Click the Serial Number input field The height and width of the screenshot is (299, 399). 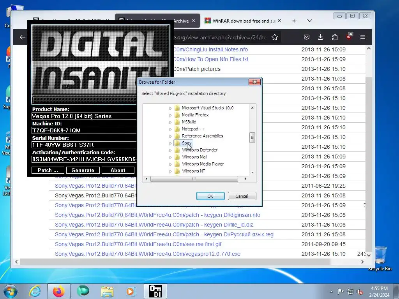point(84,145)
